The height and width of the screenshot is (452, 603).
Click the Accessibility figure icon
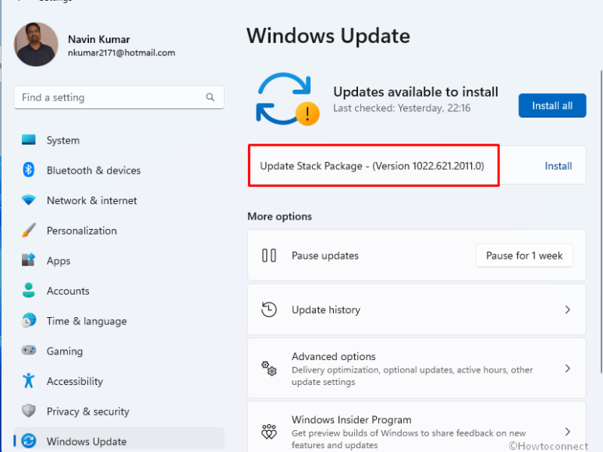28,380
